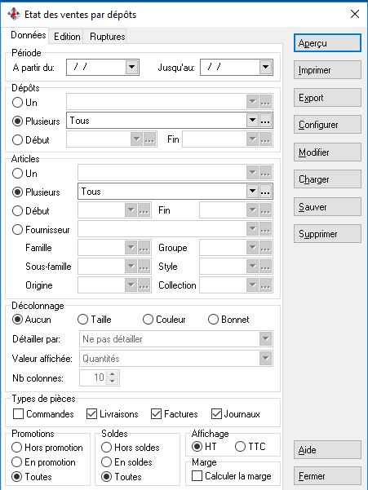The image size is (368, 490).
Task: Open the A partir du date dropdown
Action: coord(131,67)
